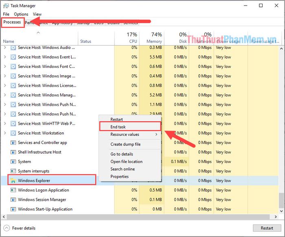Click the Service Host: Workstation gear icon
The width and height of the screenshot is (285, 237).
[13, 133]
